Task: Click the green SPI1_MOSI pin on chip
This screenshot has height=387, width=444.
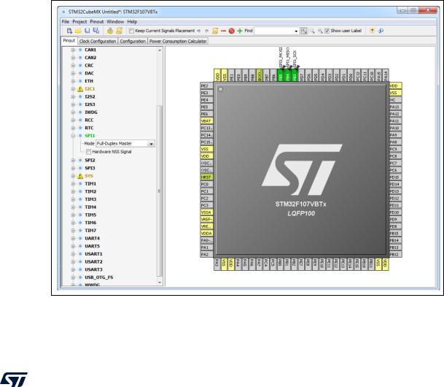Action: (x=281, y=75)
